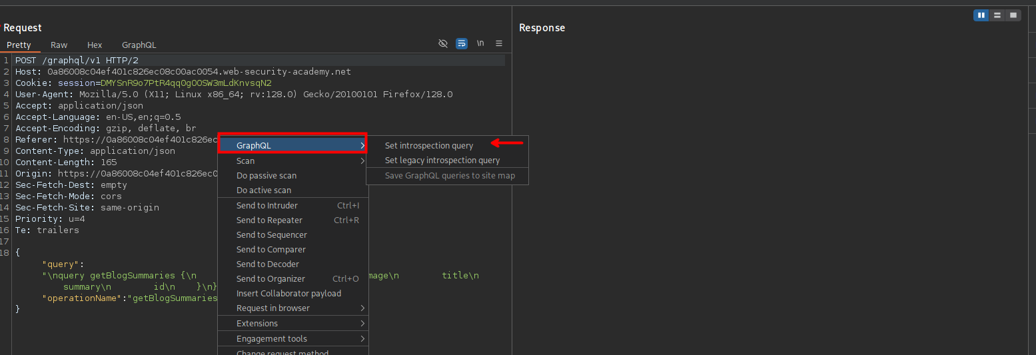Open the Raw request tab
Screen dimensions: 1036x355
(x=59, y=45)
